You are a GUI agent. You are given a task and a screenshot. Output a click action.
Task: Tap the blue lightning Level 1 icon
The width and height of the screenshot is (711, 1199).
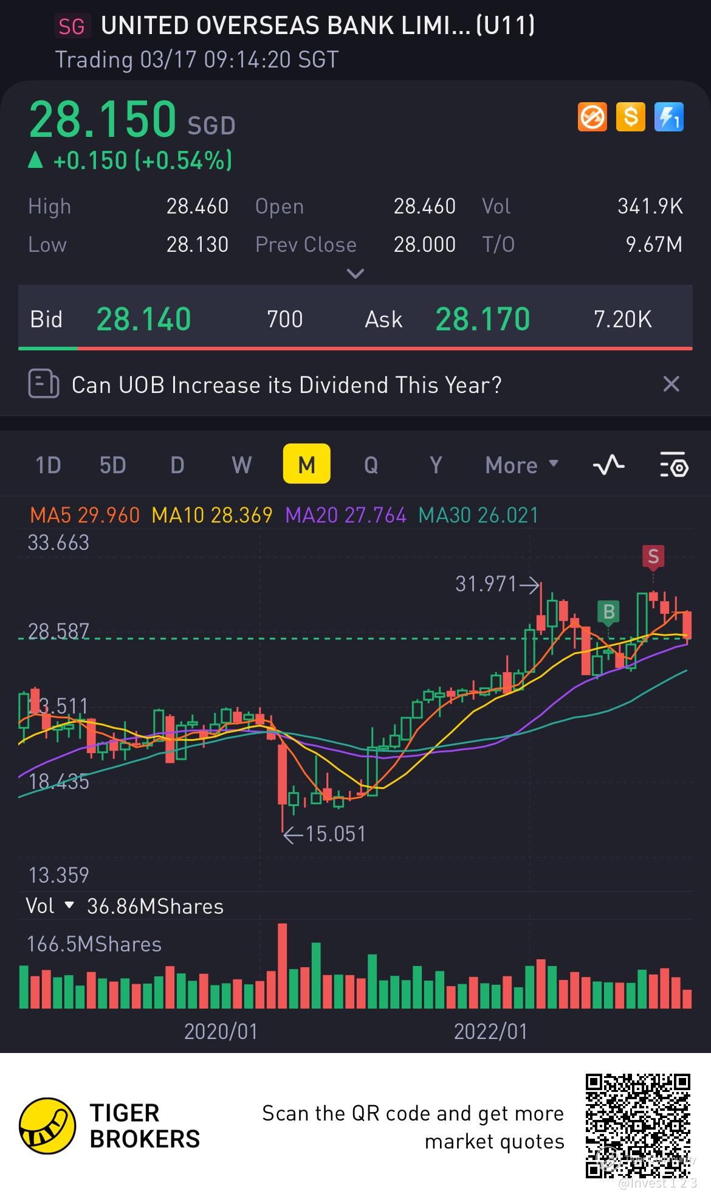click(x=668, y=117)
